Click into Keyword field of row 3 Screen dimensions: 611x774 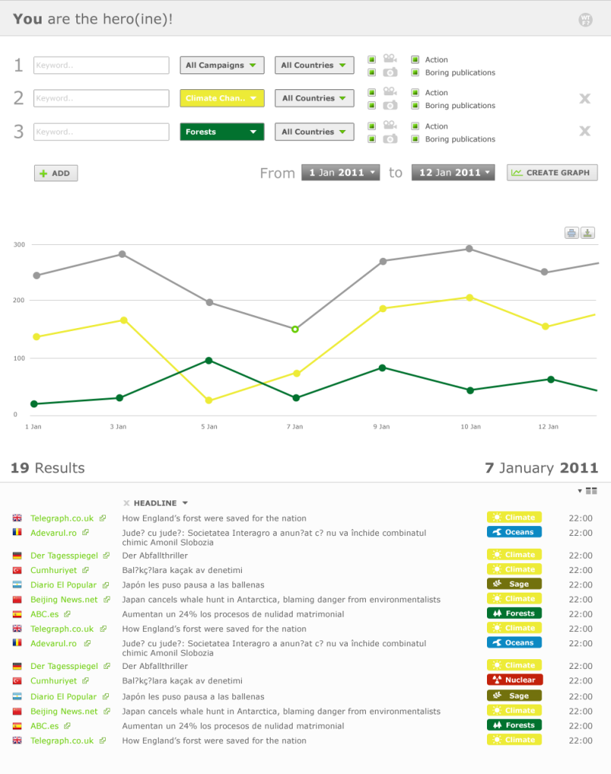pos(101,132)
